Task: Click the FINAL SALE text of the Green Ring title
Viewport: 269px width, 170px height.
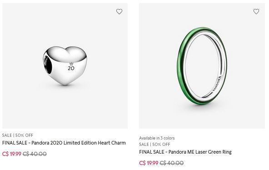Action: [x=152, y=152]
